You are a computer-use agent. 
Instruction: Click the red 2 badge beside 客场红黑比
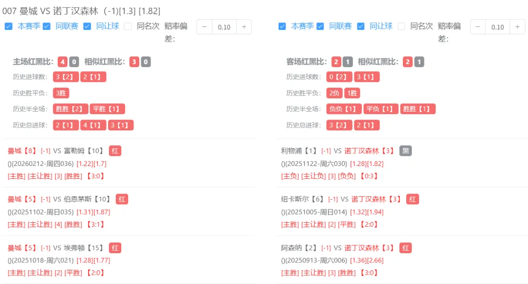click(336, 62)
